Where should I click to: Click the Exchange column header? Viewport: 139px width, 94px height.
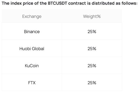[x=32, y=16]
